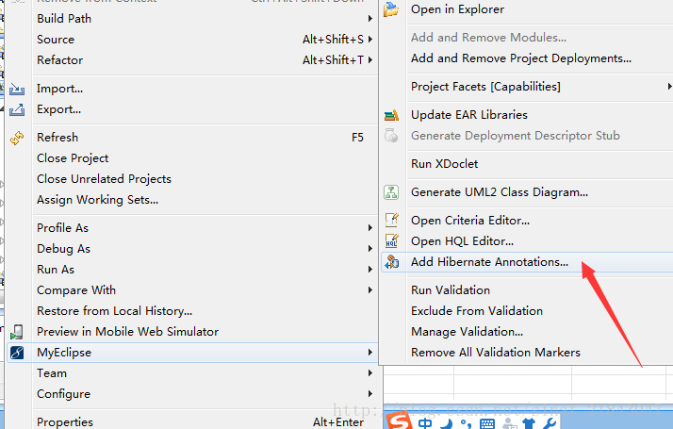Click the Import icon

17,89
